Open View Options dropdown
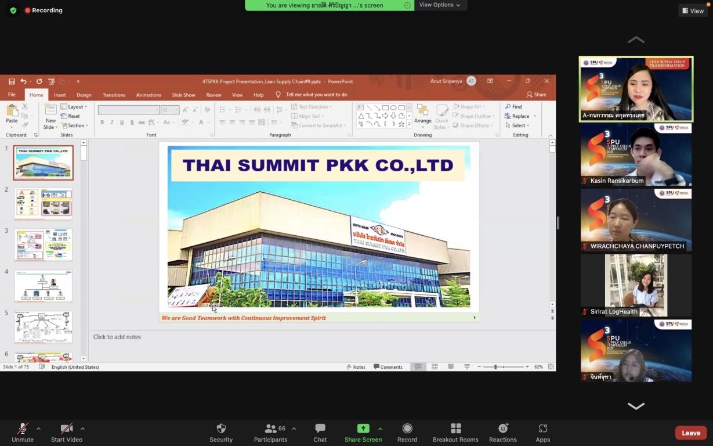 click(x=440, y=5)
